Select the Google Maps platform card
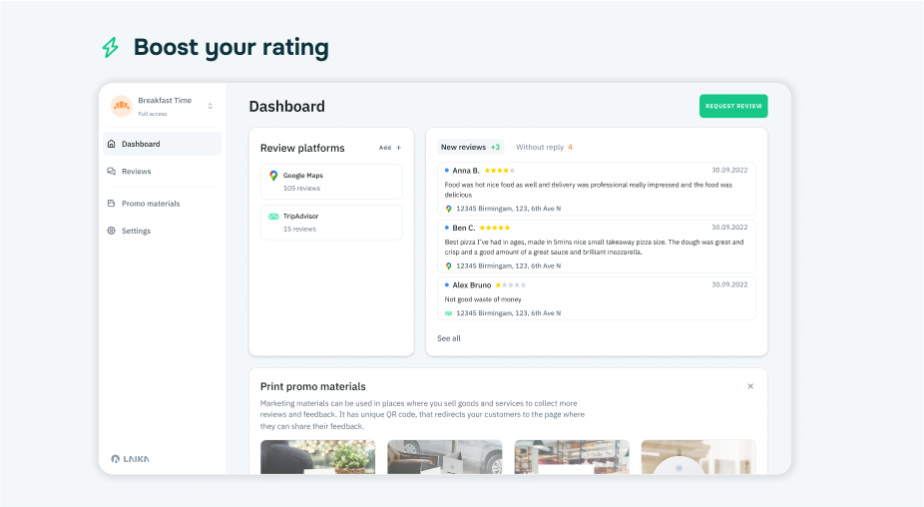The width and height of the screenshot is (924, 507). click(x=331, y=182)
